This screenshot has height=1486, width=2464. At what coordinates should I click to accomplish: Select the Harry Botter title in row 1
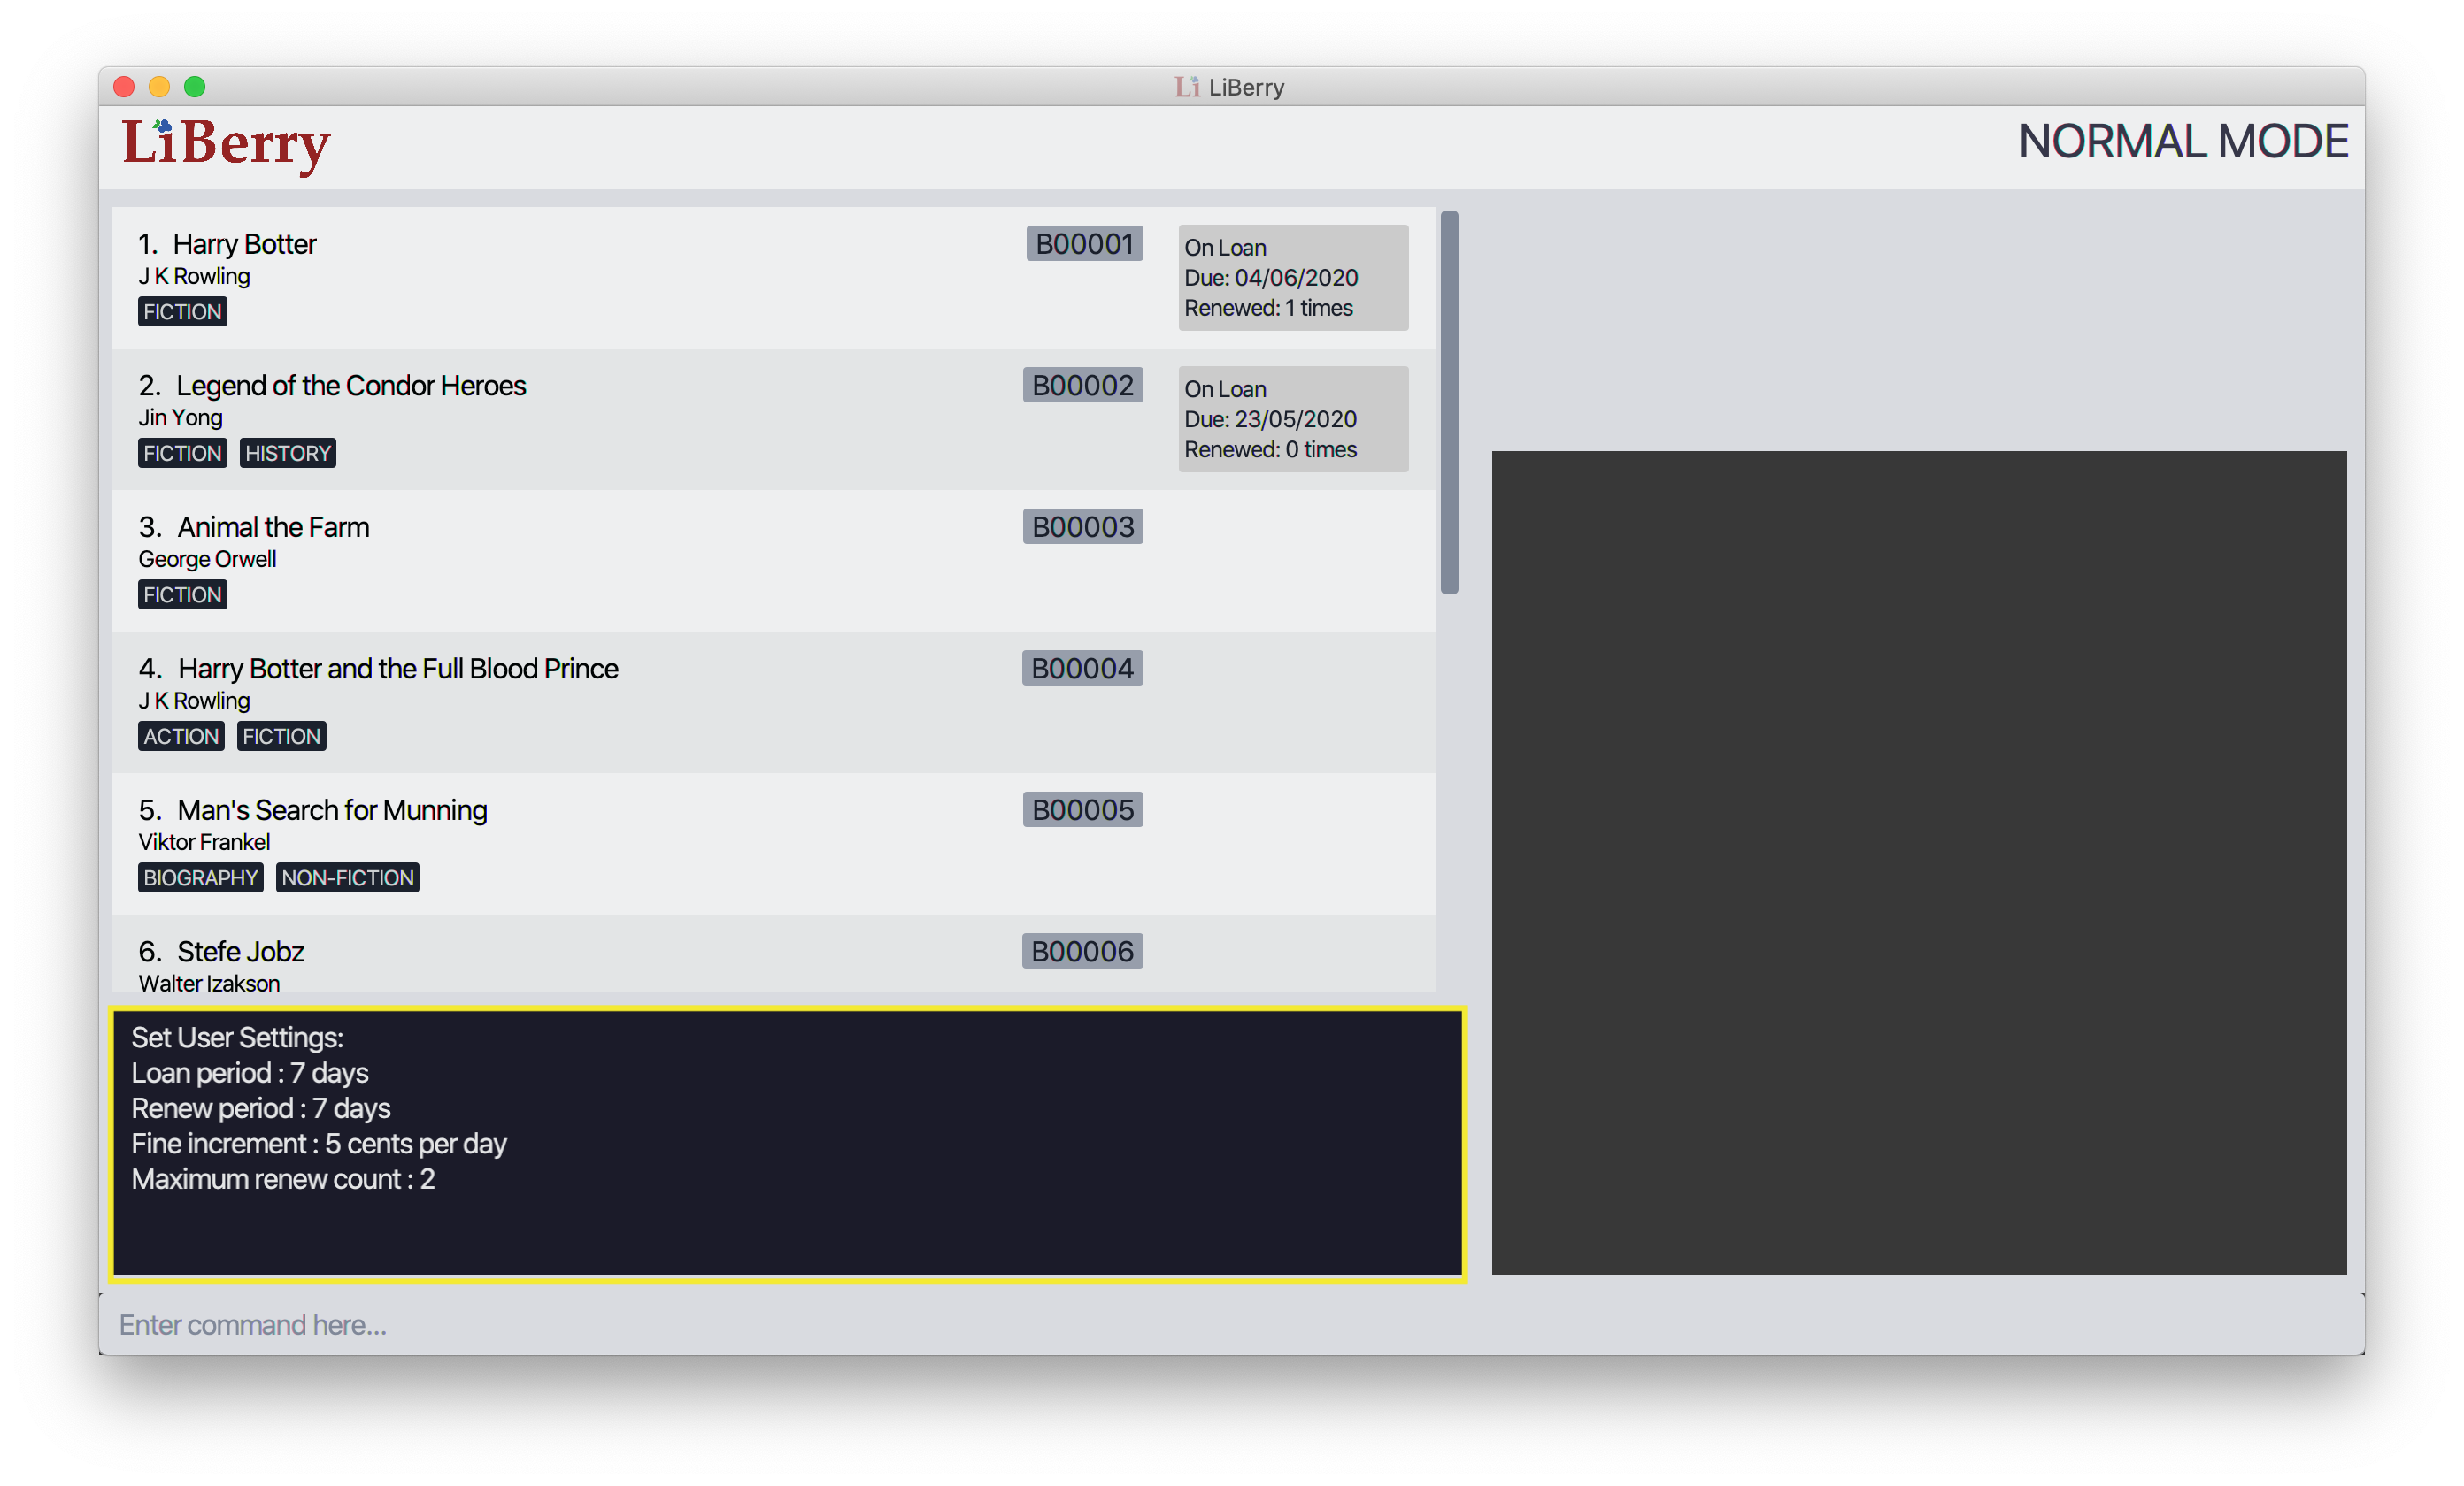(x=244, y=244)
